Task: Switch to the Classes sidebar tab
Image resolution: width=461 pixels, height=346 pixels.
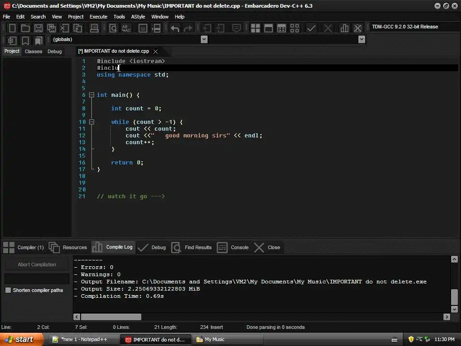Action: 33,51
